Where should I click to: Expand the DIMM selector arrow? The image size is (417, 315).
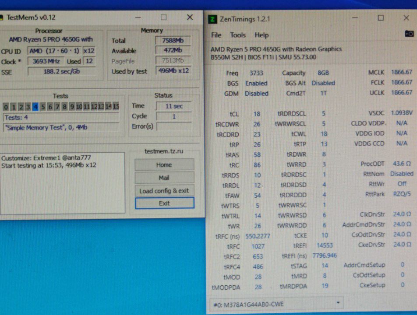tap(338, 303)
